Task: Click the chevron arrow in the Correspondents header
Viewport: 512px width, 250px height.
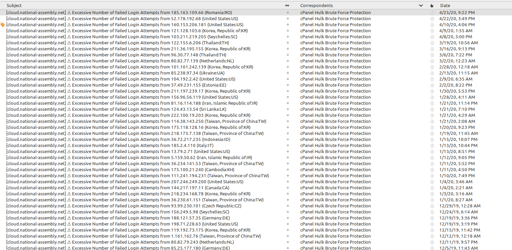Action: click(421, 5)
